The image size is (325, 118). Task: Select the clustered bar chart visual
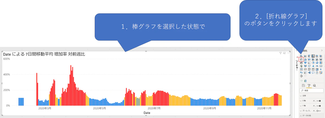309,56
